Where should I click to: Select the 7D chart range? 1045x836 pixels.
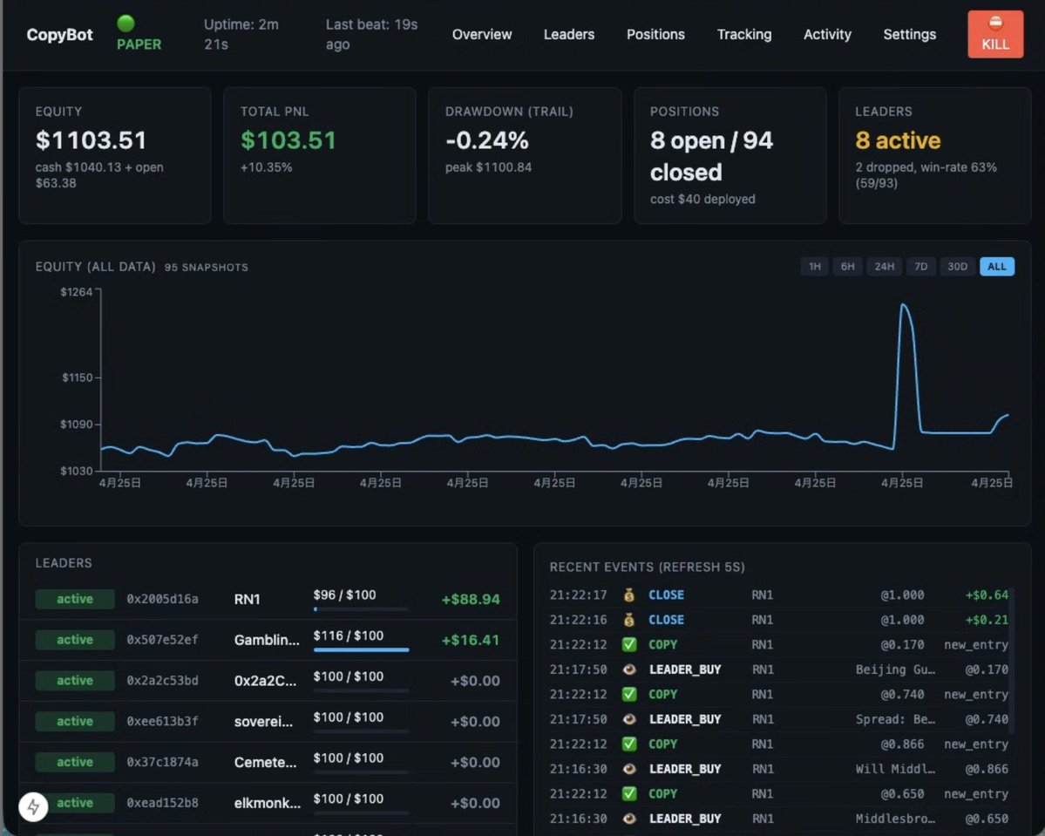point(920,267)
